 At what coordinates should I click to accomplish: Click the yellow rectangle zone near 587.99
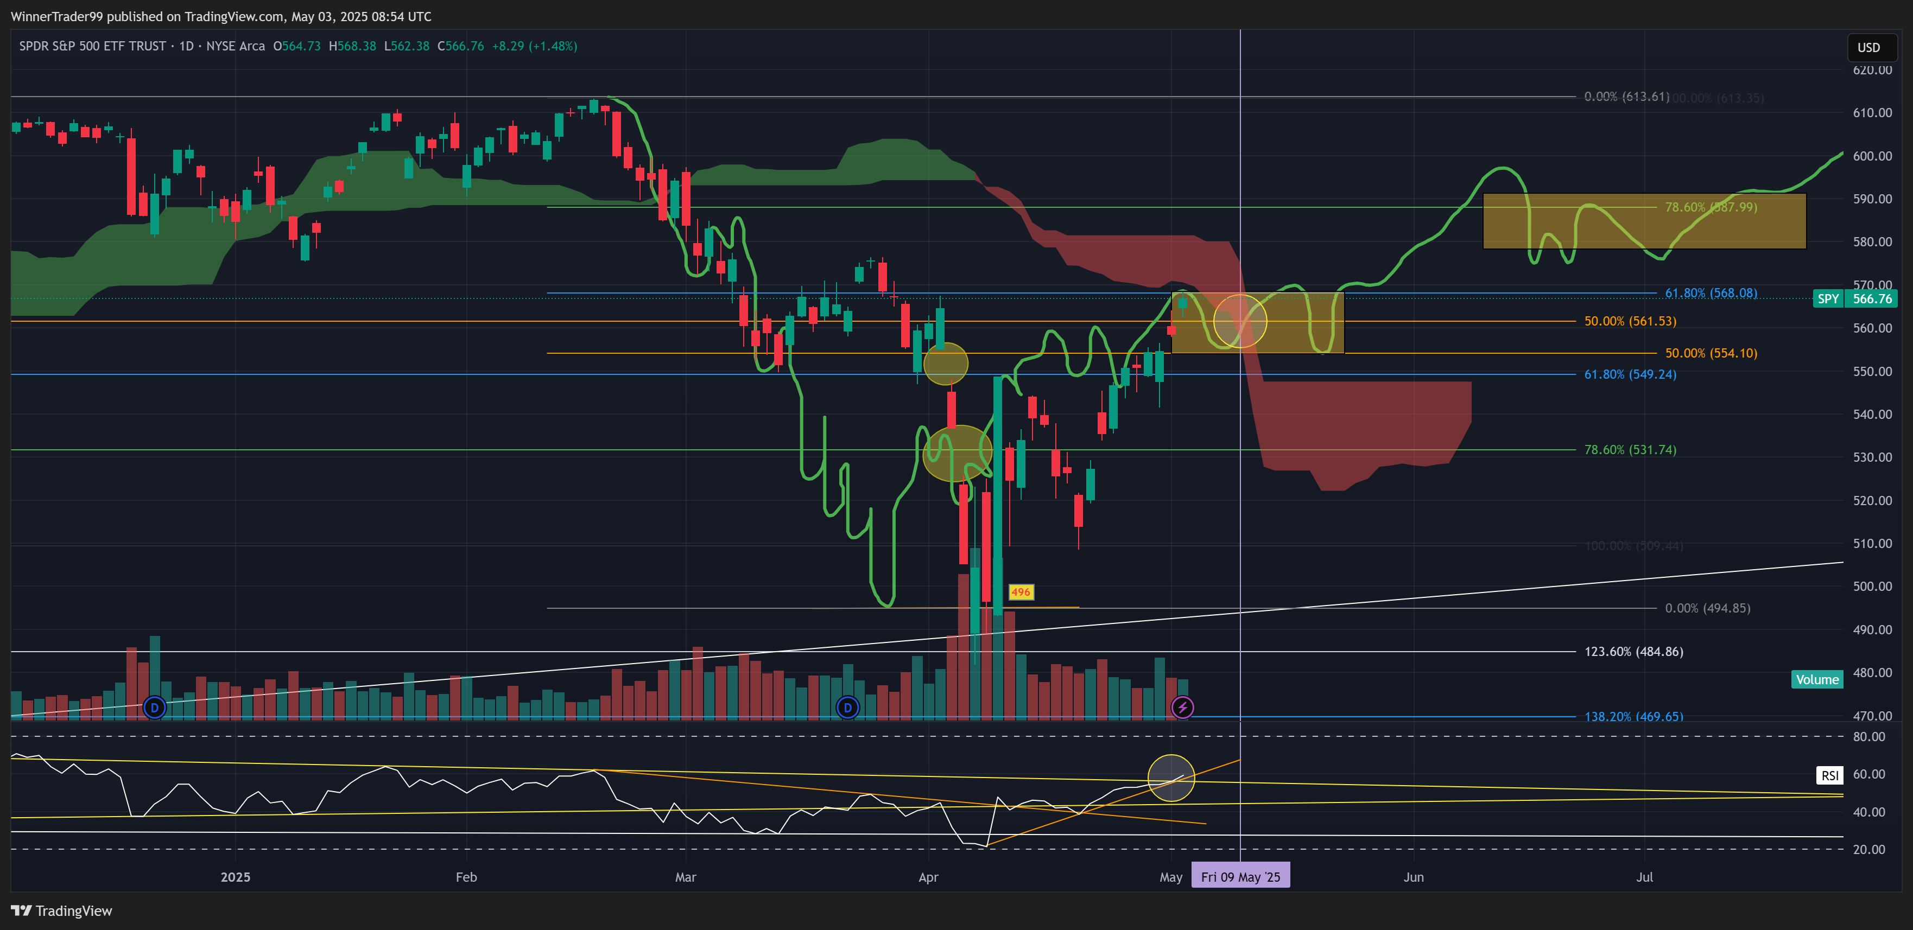[x=1644, y=221]
